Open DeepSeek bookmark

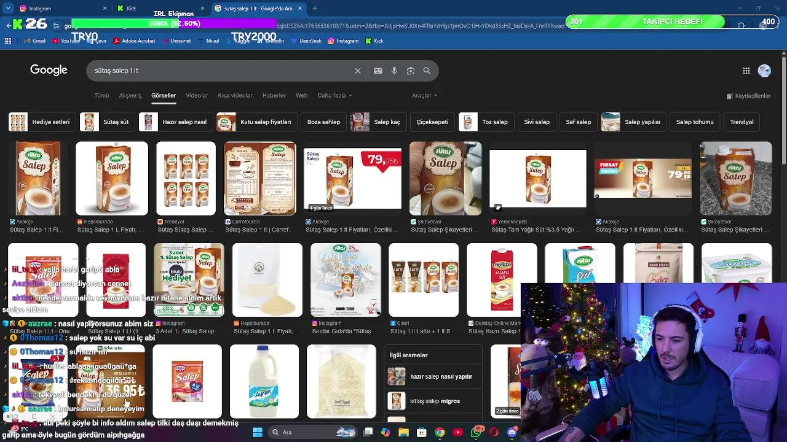tap(306, 41)
